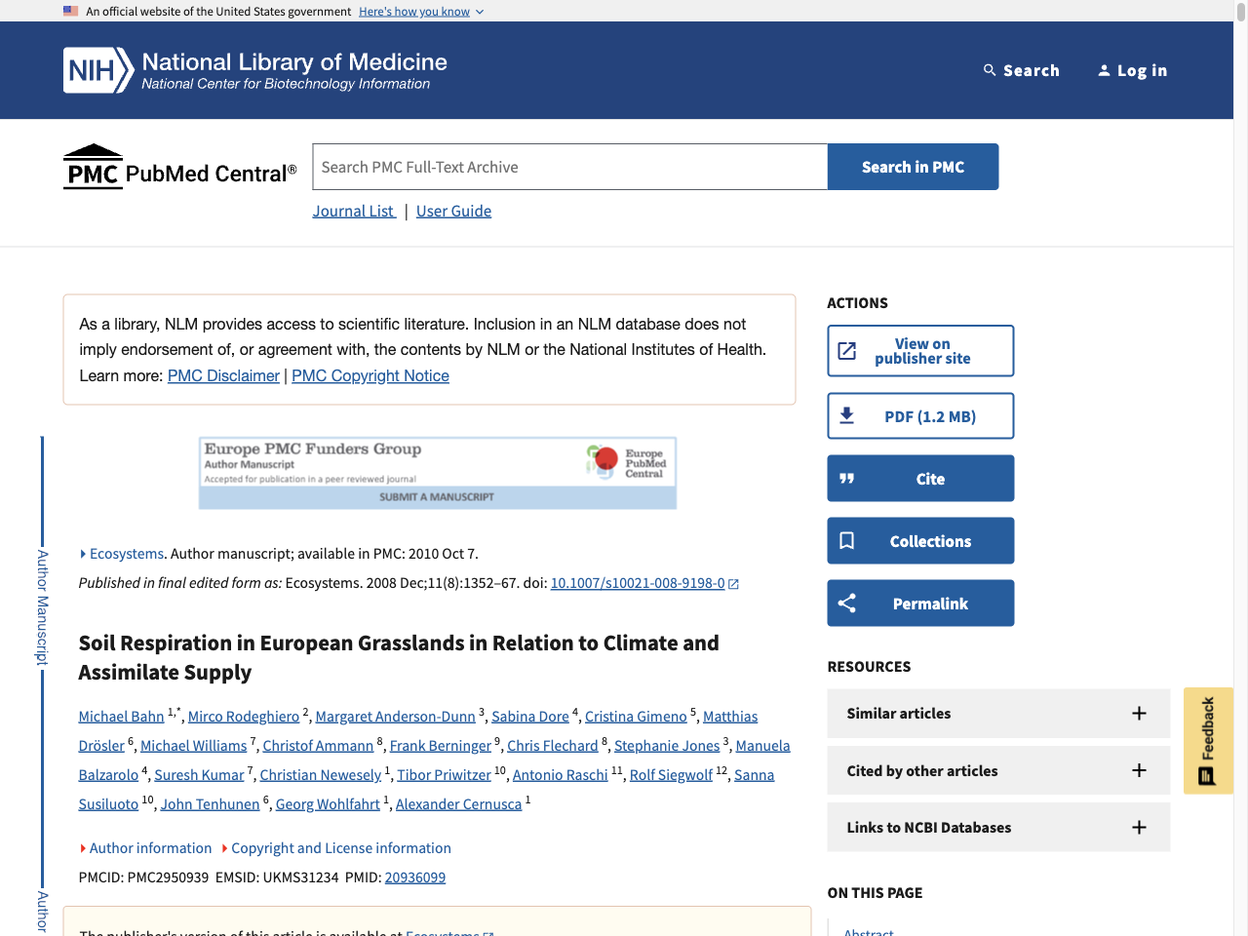Click the magnifier icon beside Search in header

pyautogui.click(x=990, y=70)
